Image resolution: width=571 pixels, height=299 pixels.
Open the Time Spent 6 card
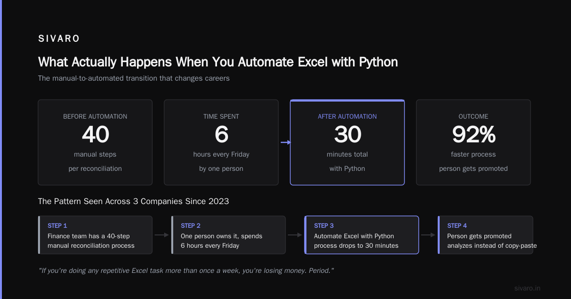click(221, 142)
